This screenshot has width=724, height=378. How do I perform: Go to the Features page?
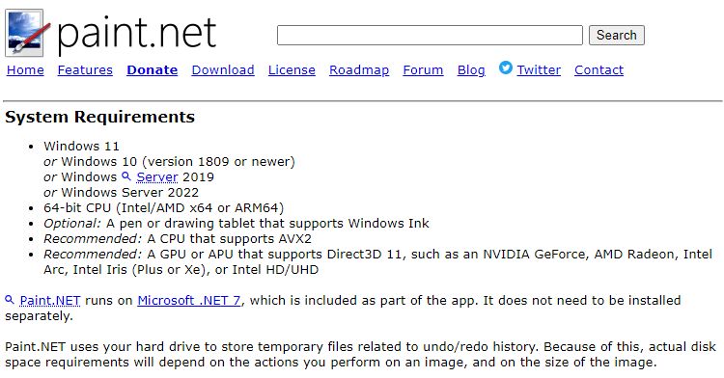point(85,70)
